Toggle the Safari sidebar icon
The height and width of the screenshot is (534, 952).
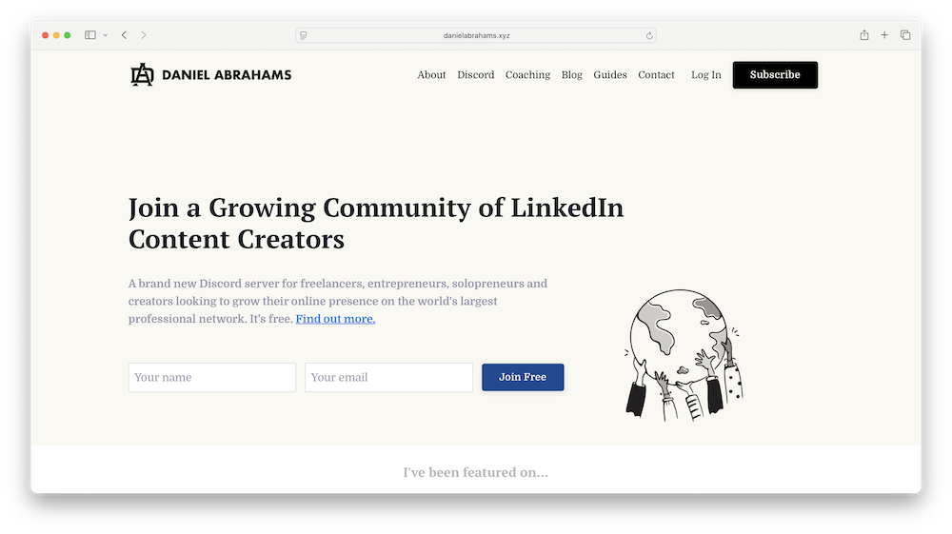[x=89, y=35]
